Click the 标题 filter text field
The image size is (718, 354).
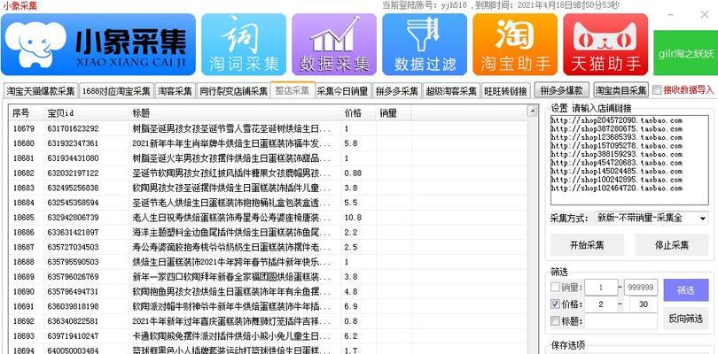620,320
